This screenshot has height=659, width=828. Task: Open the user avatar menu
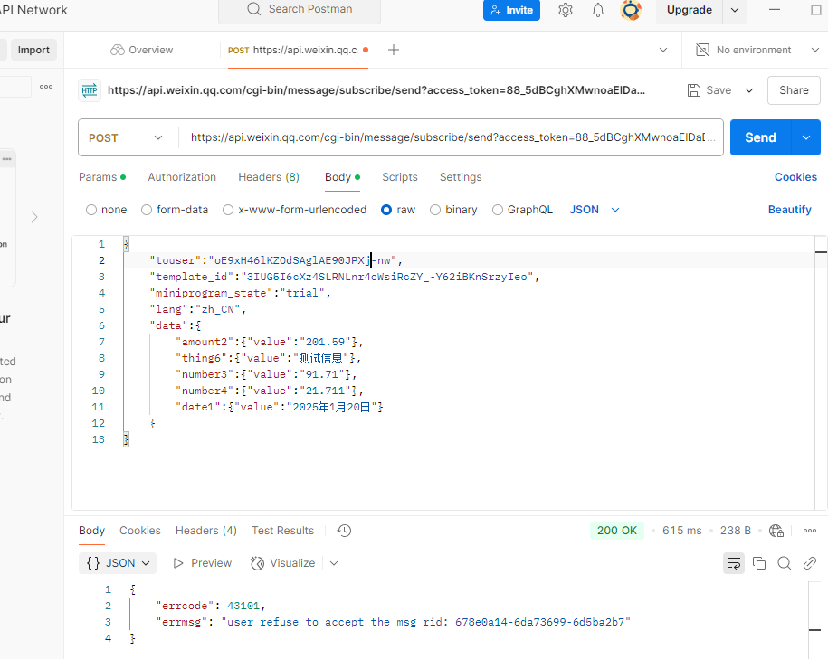pos(631,10)
